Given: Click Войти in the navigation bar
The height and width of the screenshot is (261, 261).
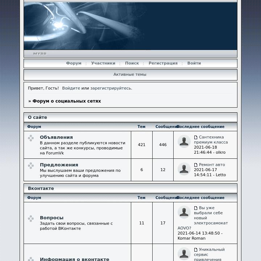Looking at the screenshot, I should coord(194,63).
